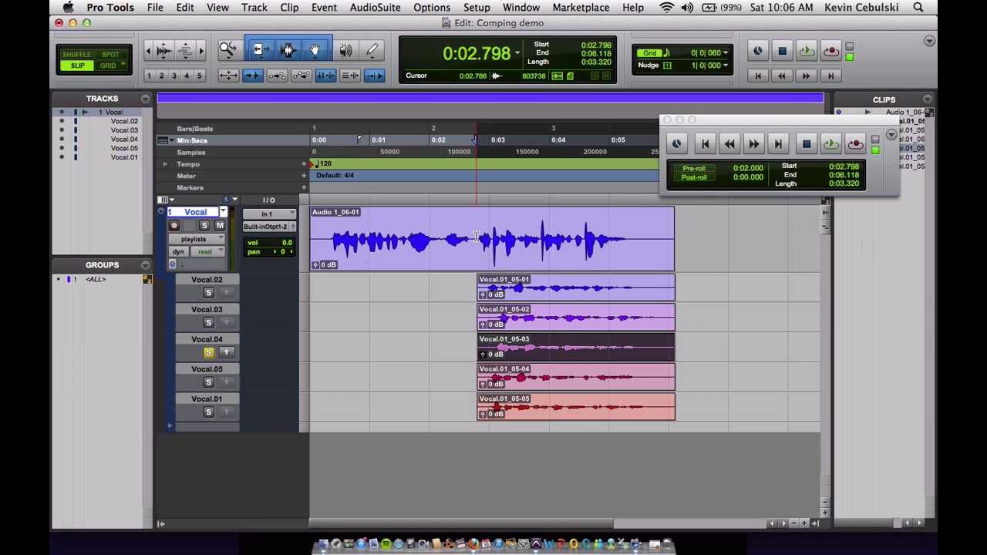The width and height of the screenshot is (987, 555).
Task: Click the vertical audio zoom button
Action: click(x=164, y=51)
